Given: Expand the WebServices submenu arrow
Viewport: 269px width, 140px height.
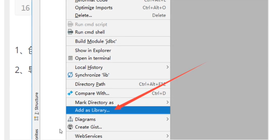Looking at the screenshot, I should point(168,136).
